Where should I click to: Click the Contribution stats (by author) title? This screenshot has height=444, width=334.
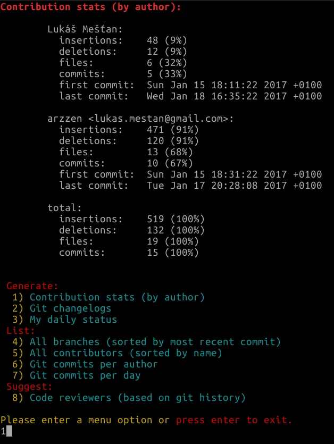coord(90,7)
